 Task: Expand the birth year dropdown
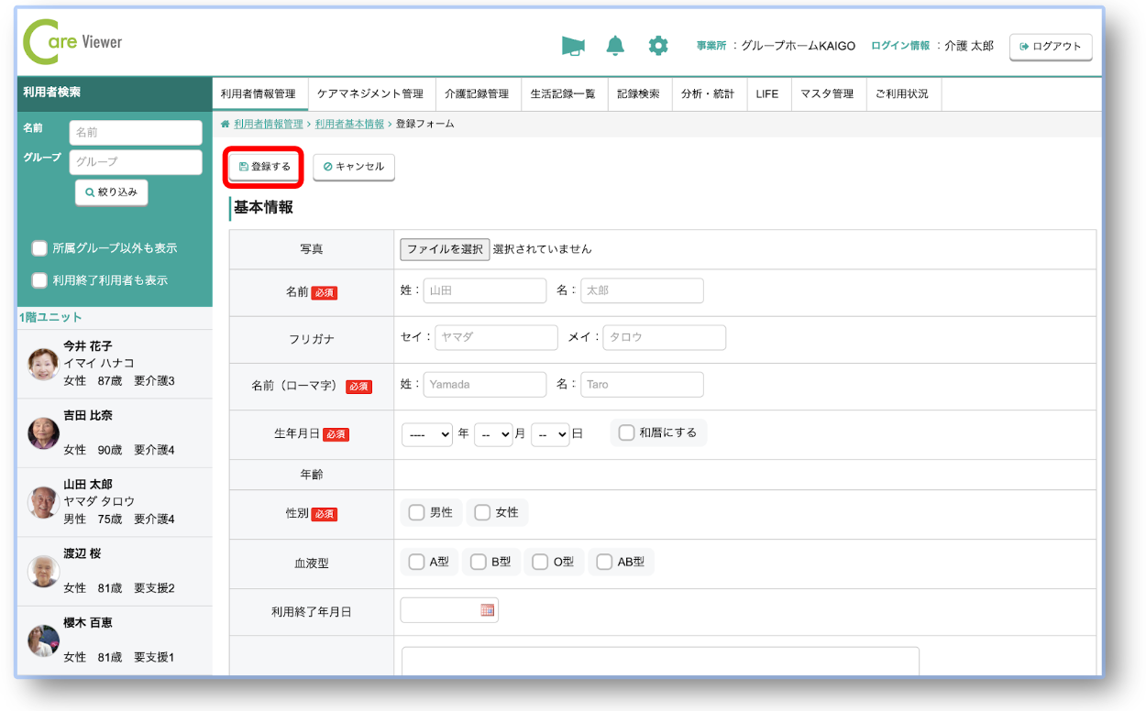click(427, 434)
